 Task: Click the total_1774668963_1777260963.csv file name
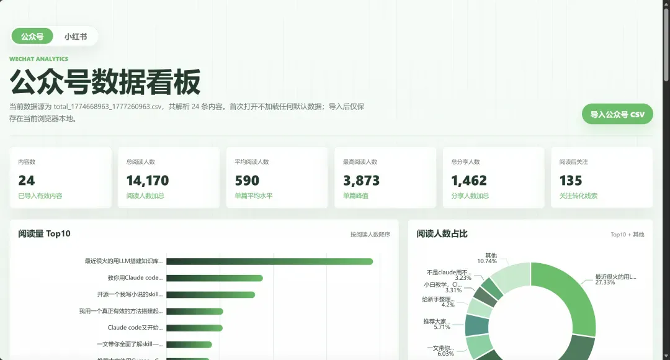108,107
